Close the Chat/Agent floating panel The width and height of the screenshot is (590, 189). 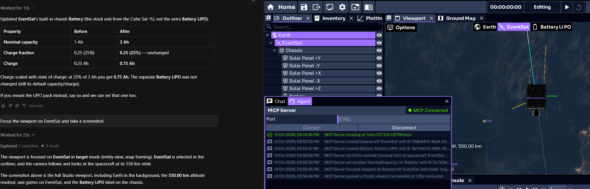[447, 101]
